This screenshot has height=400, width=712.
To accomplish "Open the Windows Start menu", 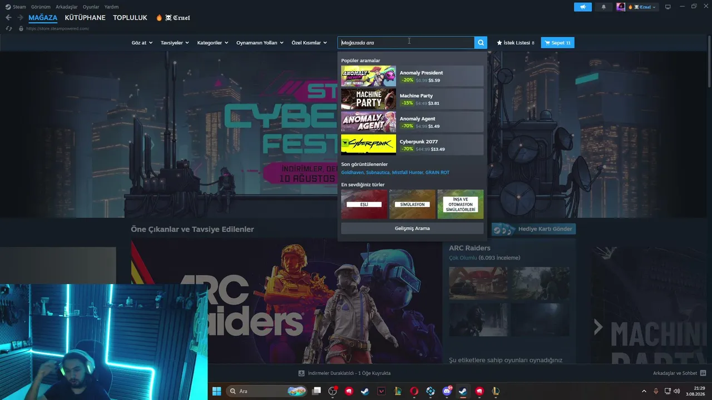I will tap(216, 391).
